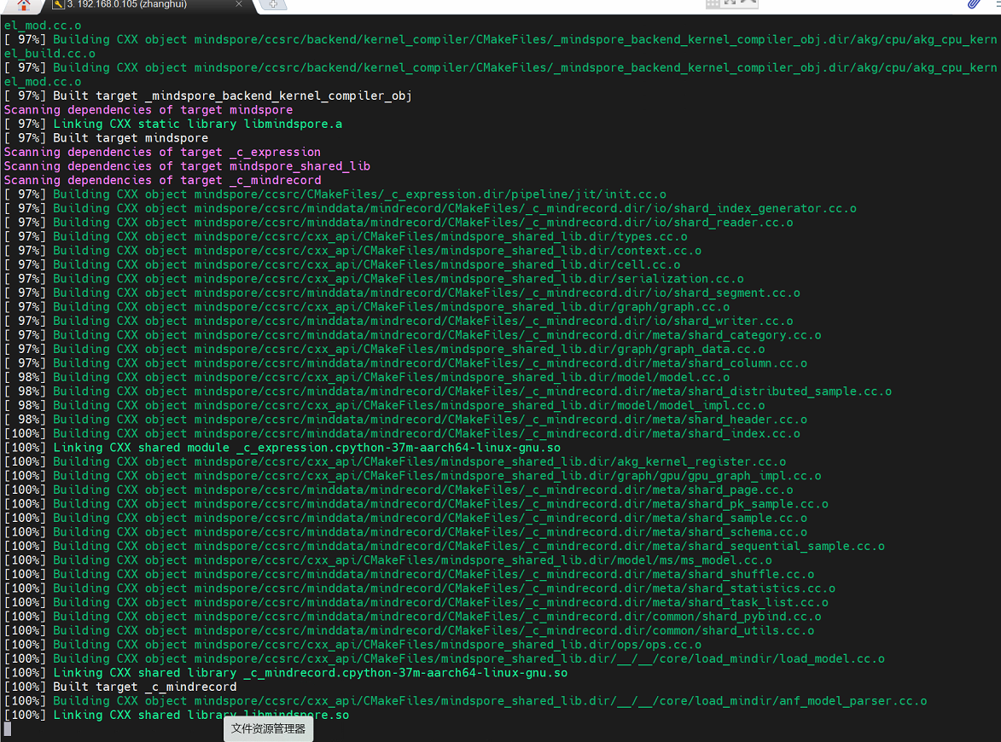Viewport: 1001px width, 742px height.
Task: Click the line ending serialization.cc.o
Action: 374,278
